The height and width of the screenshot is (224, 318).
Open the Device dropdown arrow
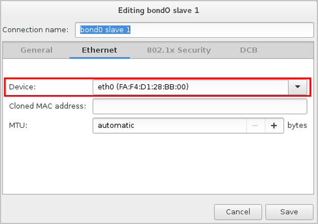point(297,87)
